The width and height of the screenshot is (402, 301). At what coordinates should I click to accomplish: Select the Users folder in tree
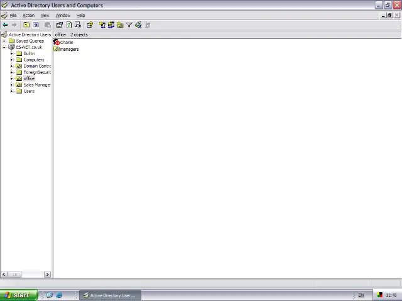[x=29, y=91]
